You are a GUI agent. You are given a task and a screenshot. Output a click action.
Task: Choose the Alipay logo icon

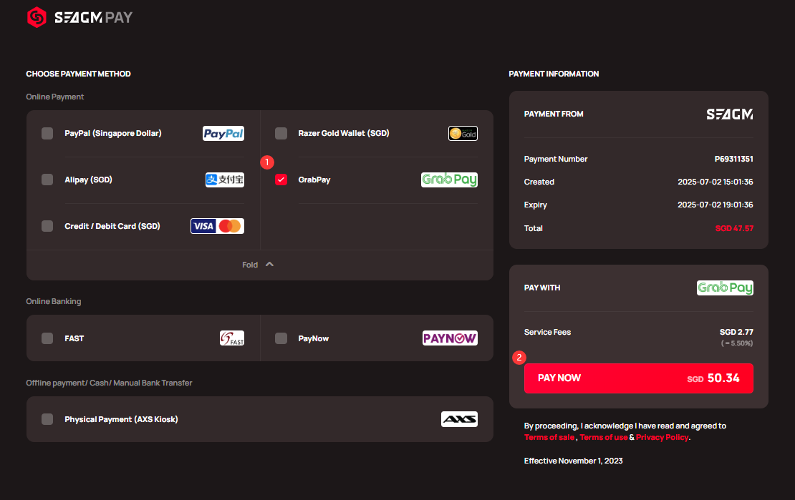coord(225,180)
